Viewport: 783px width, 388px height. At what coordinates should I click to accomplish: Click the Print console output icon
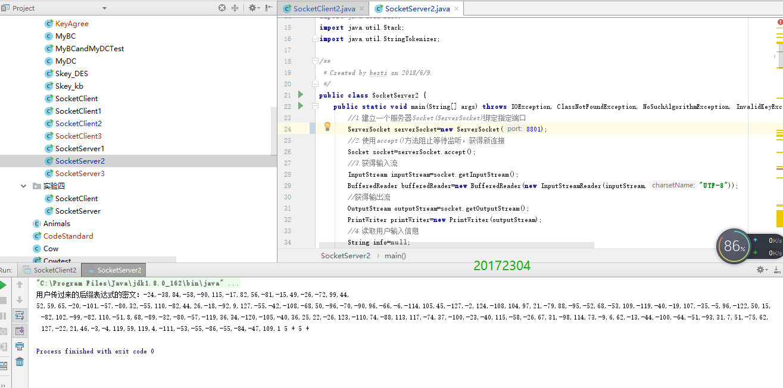[x=20, y=346]
